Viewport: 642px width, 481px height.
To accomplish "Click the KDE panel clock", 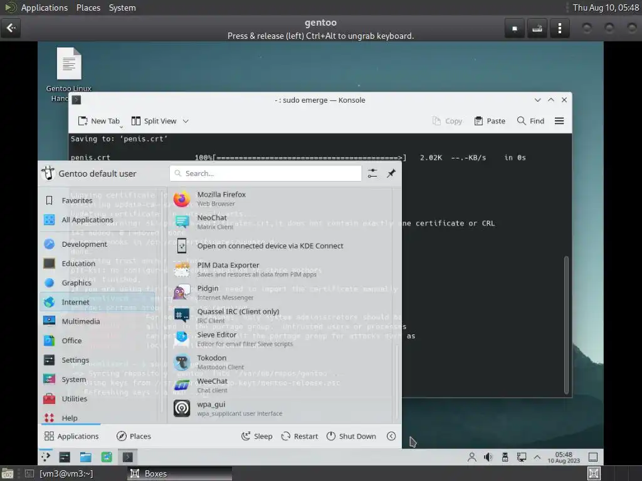I will click(x=564, y=457).
